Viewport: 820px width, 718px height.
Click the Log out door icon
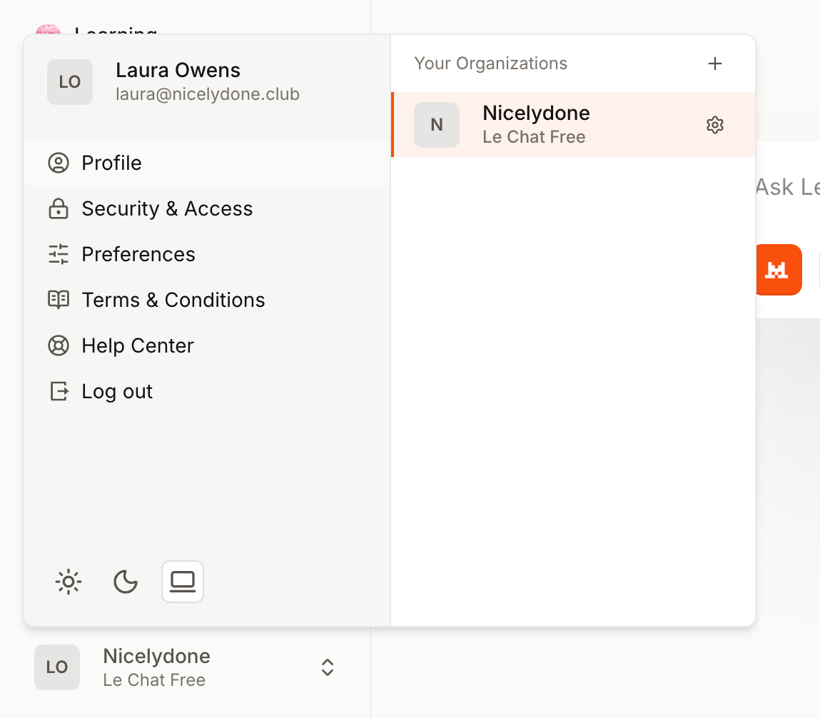[x=59, y=391]
